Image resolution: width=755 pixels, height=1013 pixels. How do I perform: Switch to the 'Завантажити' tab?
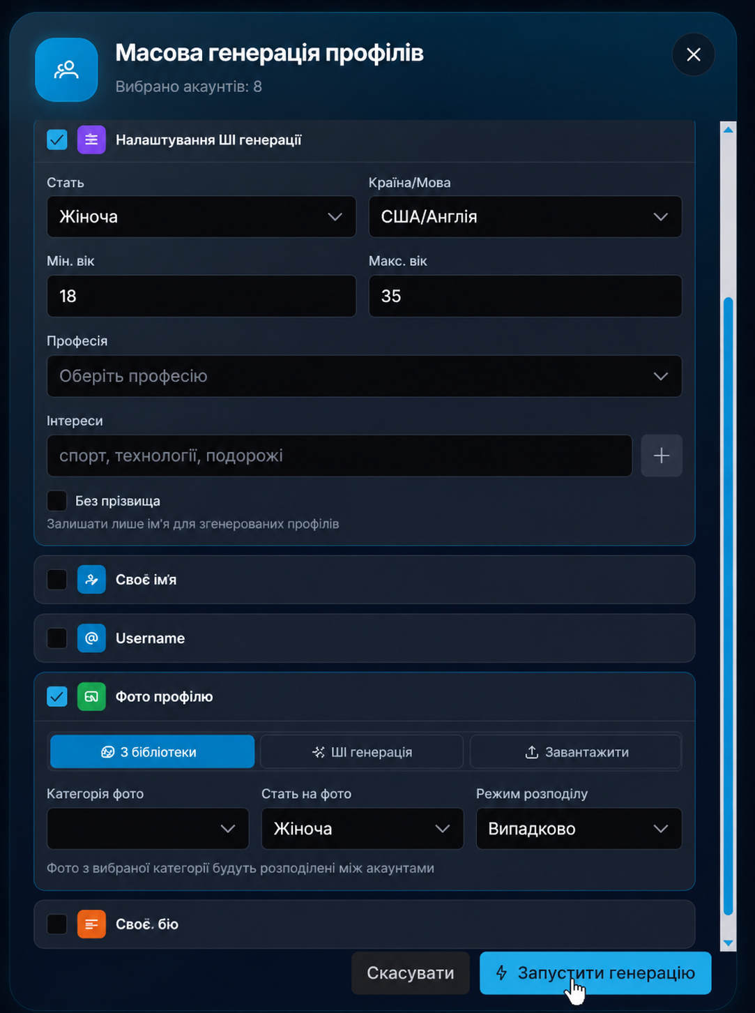pyautogui.click(x=576, y=751)
